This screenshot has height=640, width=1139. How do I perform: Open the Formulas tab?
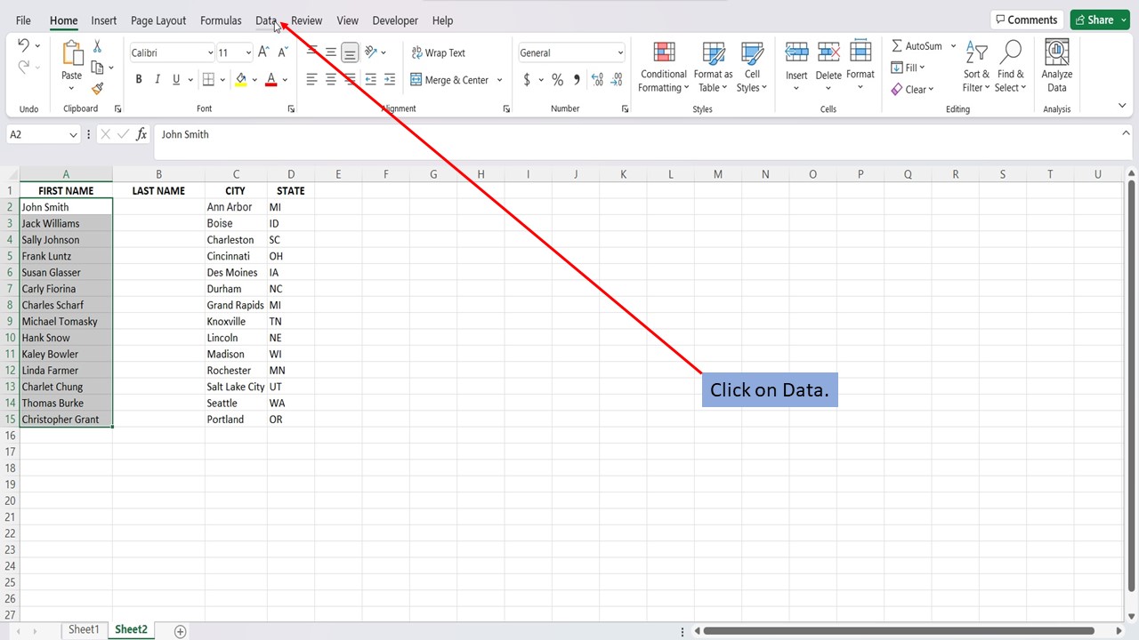[221, 20]
